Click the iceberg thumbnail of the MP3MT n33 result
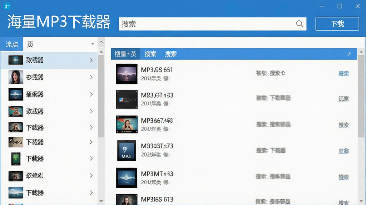The height and width of the screenshot is (205, 366). pos(127,178)
